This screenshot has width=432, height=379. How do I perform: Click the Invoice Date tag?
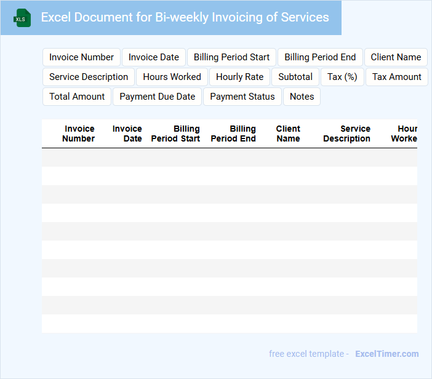pyautogui.click(x=153, y=57)
